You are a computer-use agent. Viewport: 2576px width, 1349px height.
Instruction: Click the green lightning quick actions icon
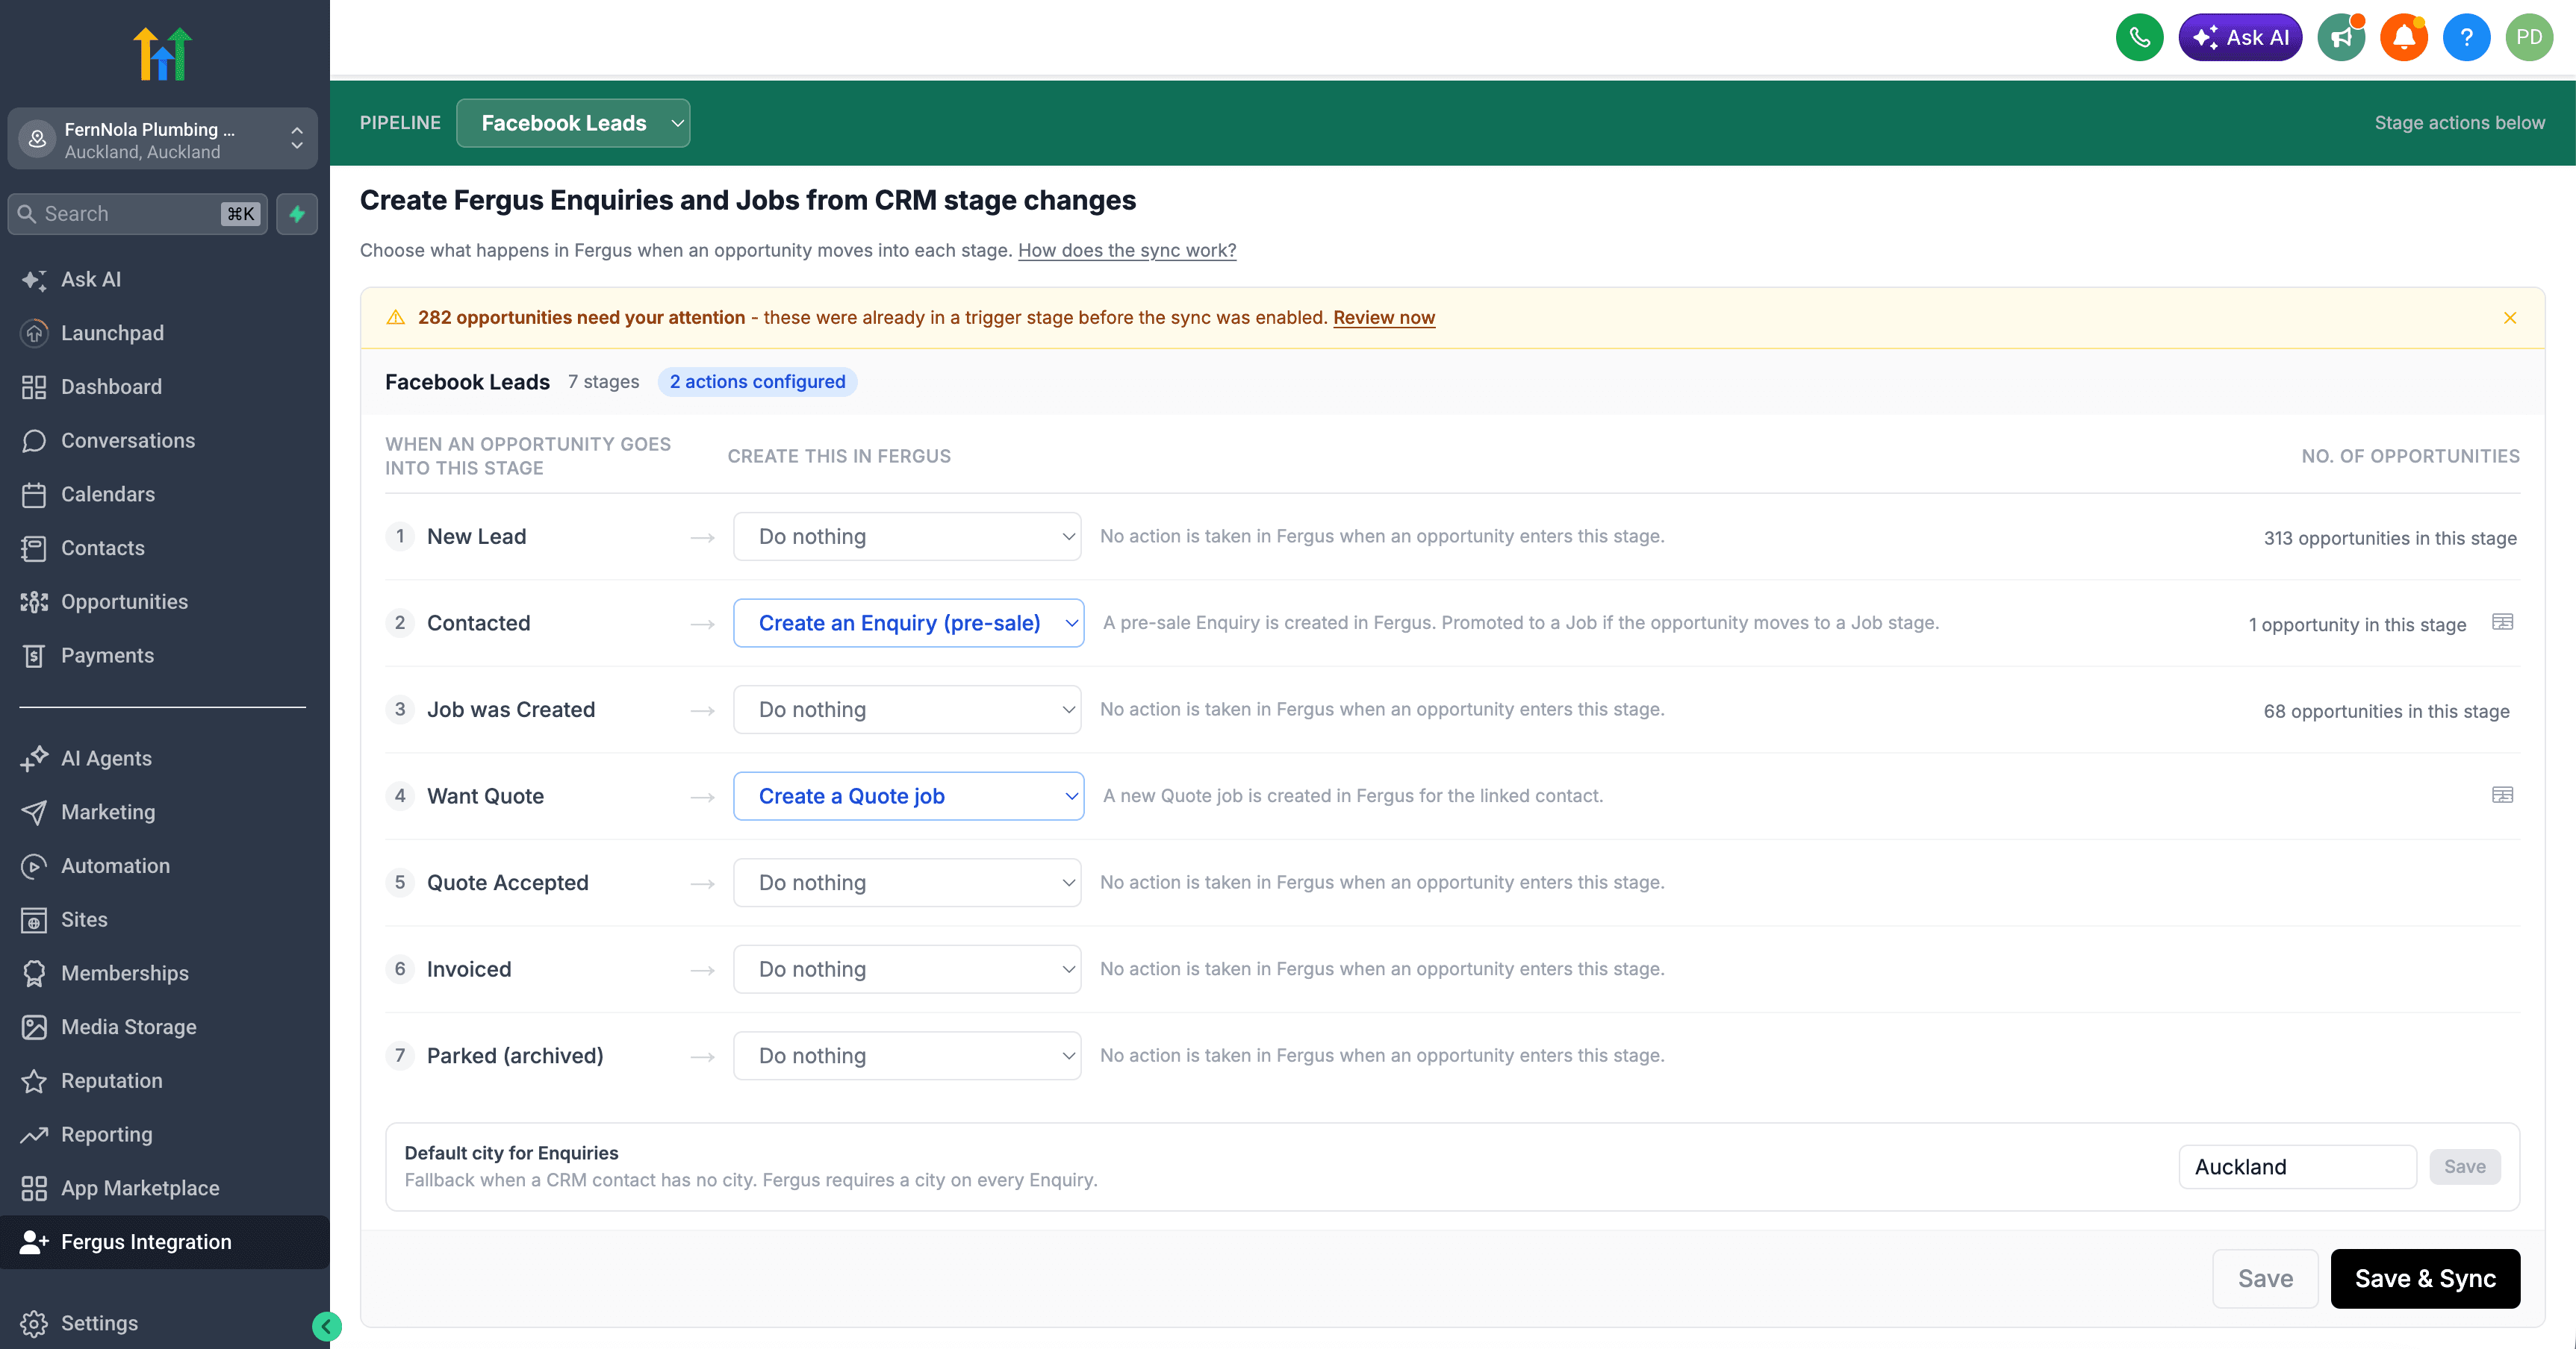coord(297,214)
